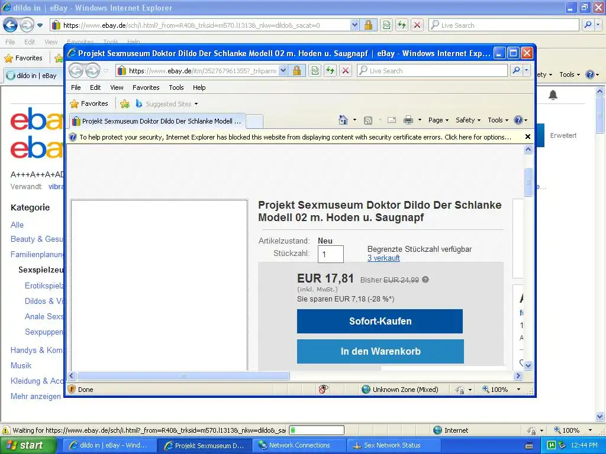The width and height of the screenshot is (606, 454).
Task: Click horizontal scrollbar thumb in front window
Action: 183,375
